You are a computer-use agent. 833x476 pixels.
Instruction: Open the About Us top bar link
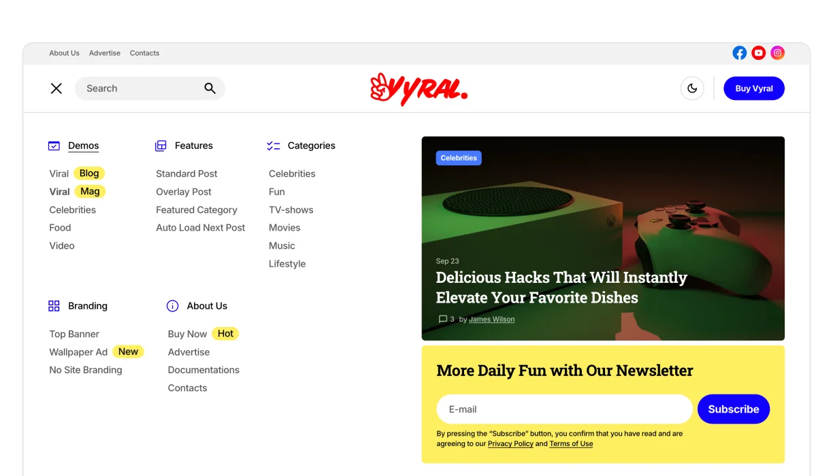(x=65, y=53)
